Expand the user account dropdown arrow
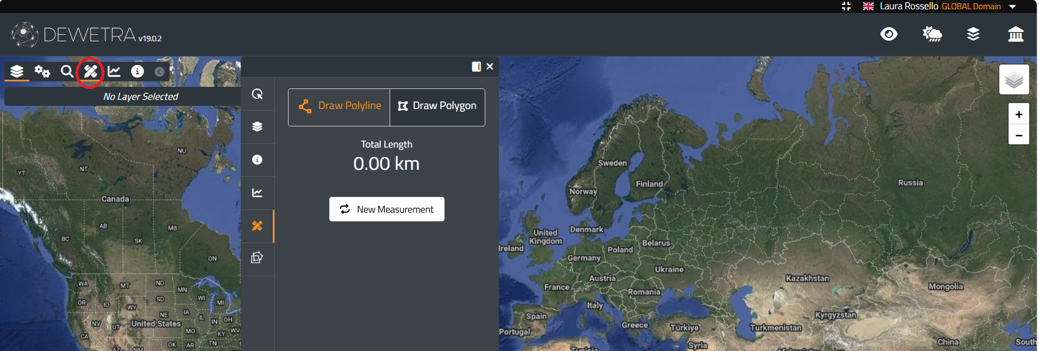The width and height of the screenshot is (1039, 351). [x=1012, y=7]
